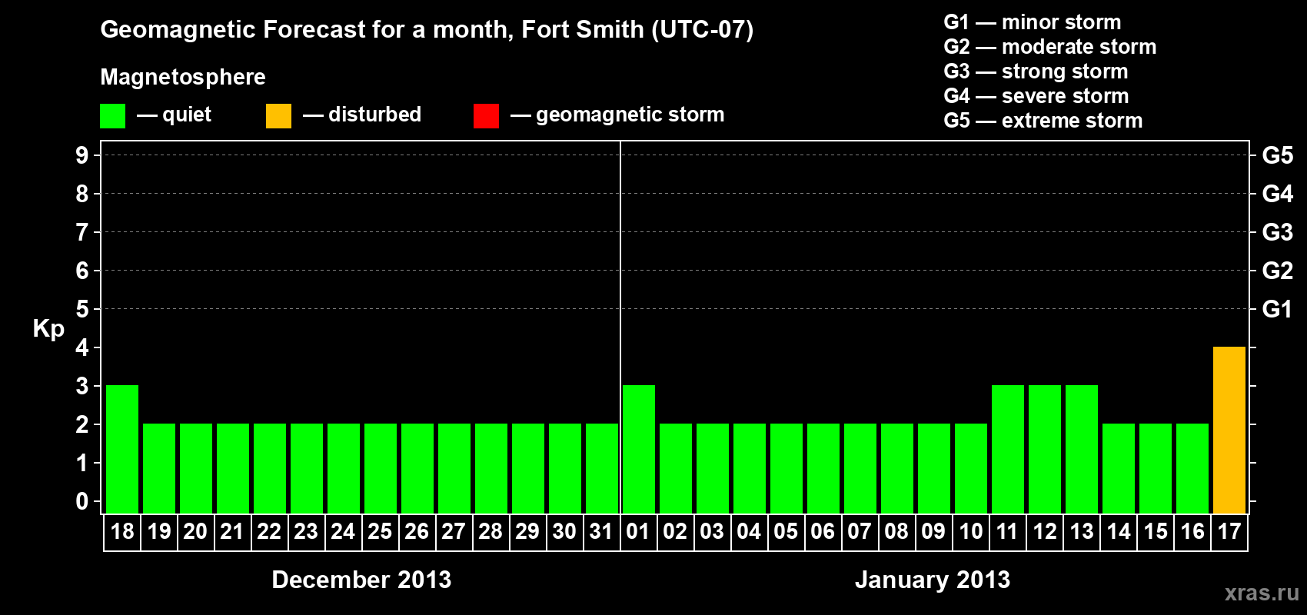
Task: Click the Kp value 9 axis label
Action: [x=82, y=155]
